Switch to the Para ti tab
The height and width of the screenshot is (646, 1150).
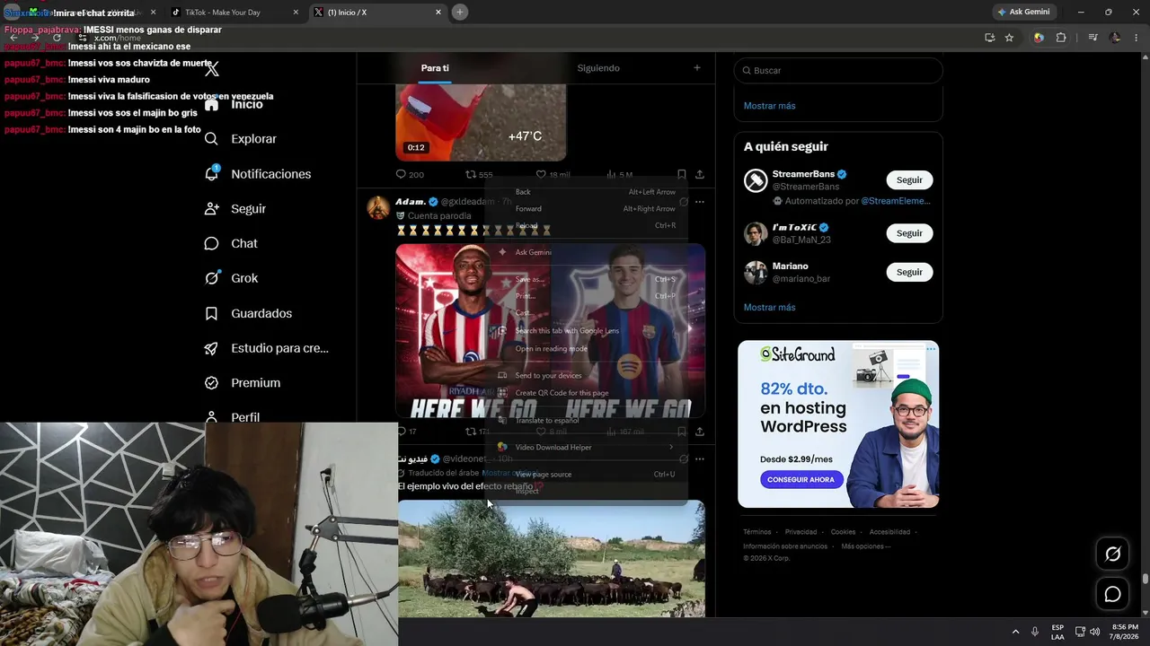435,68
